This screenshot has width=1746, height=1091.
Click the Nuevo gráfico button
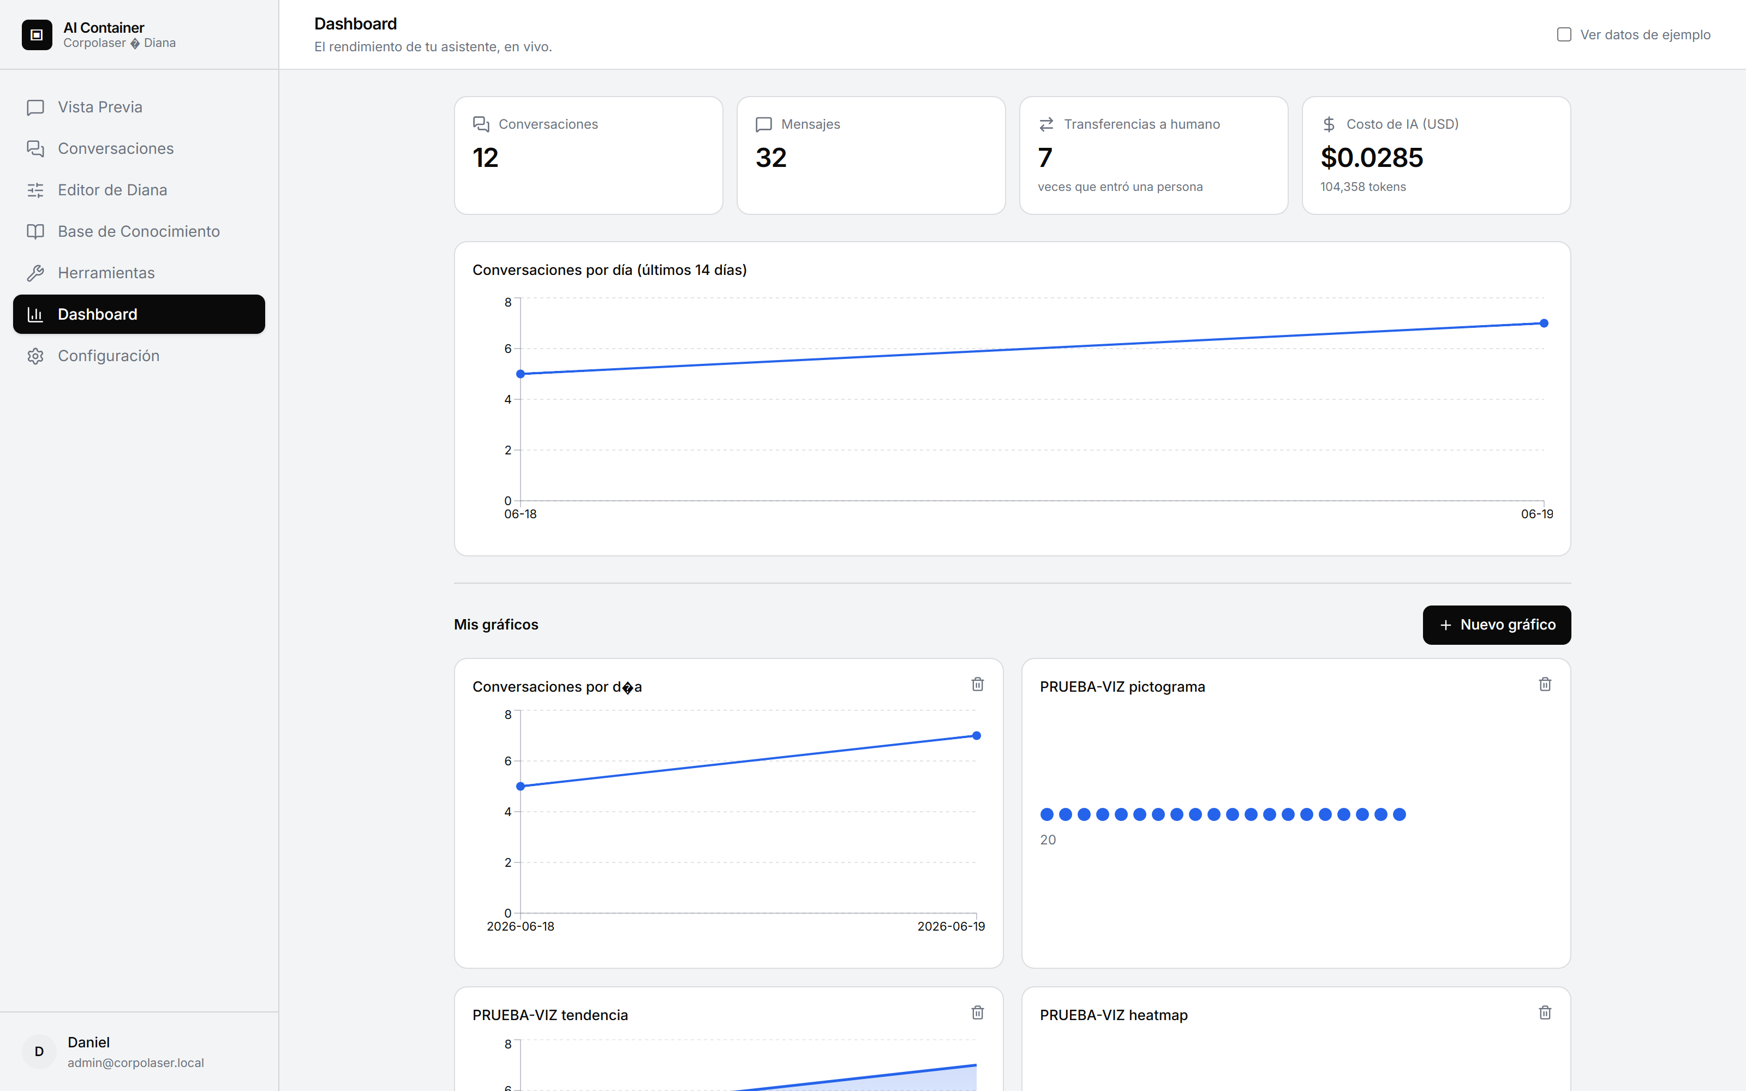(x=1496, y=625)
